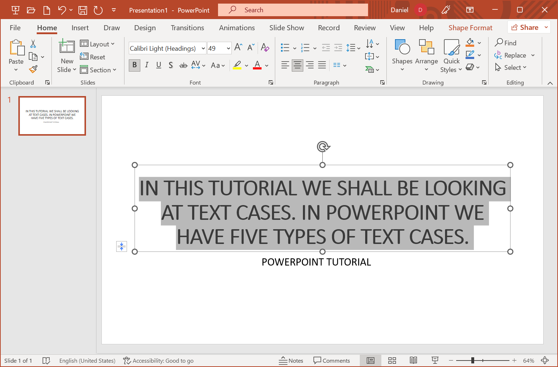Click the Cut scissors icon

coord(33,44)
